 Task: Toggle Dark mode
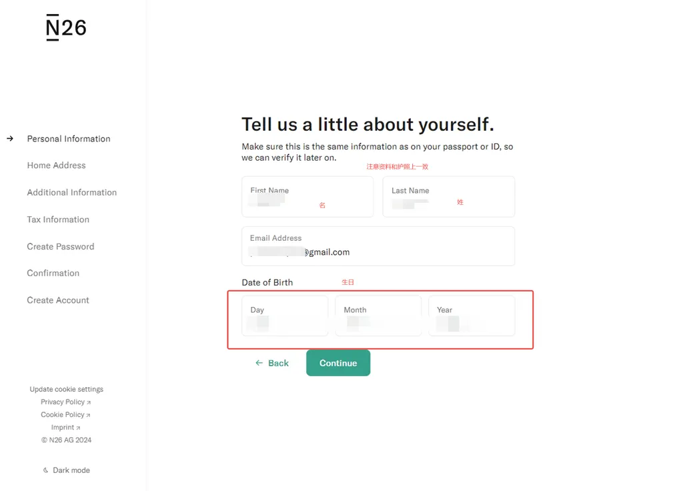[x=67, y=470]
